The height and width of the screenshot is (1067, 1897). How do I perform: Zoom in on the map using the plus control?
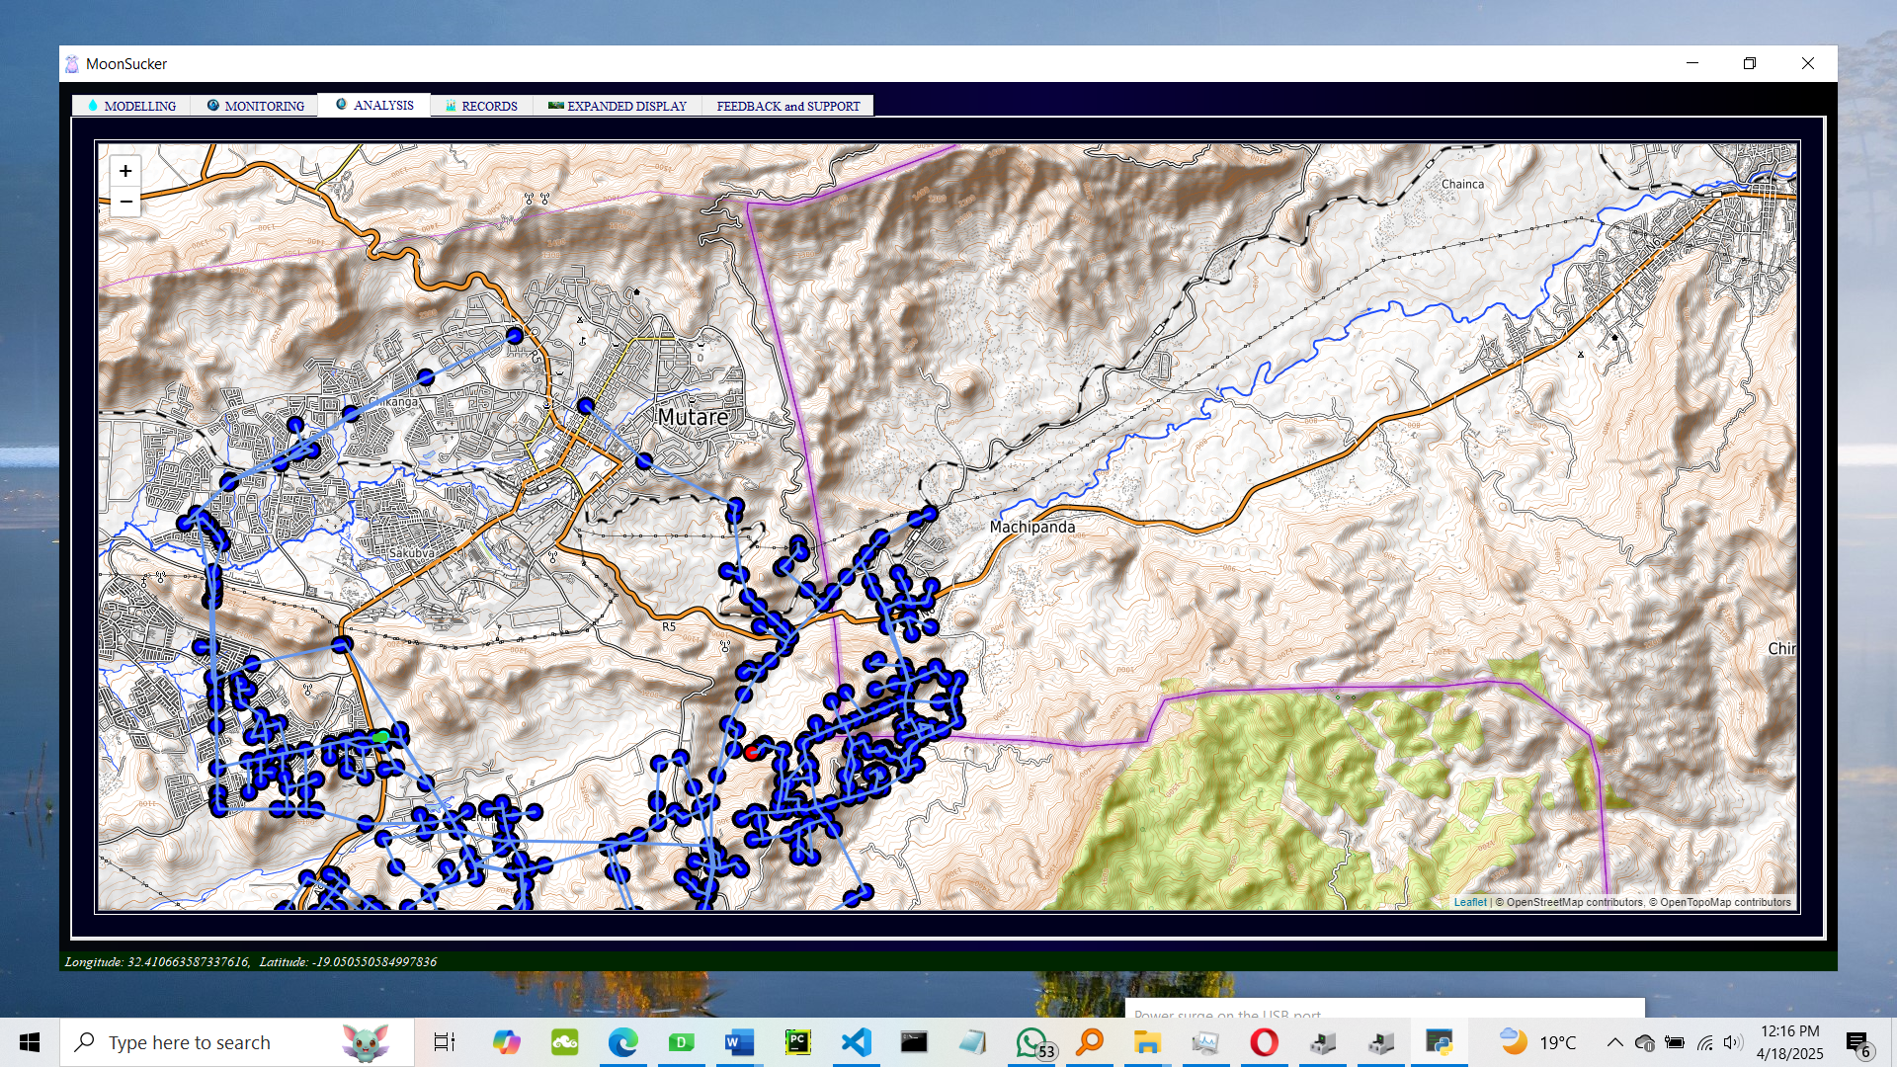pyautogui.click(x=125, y=170)
